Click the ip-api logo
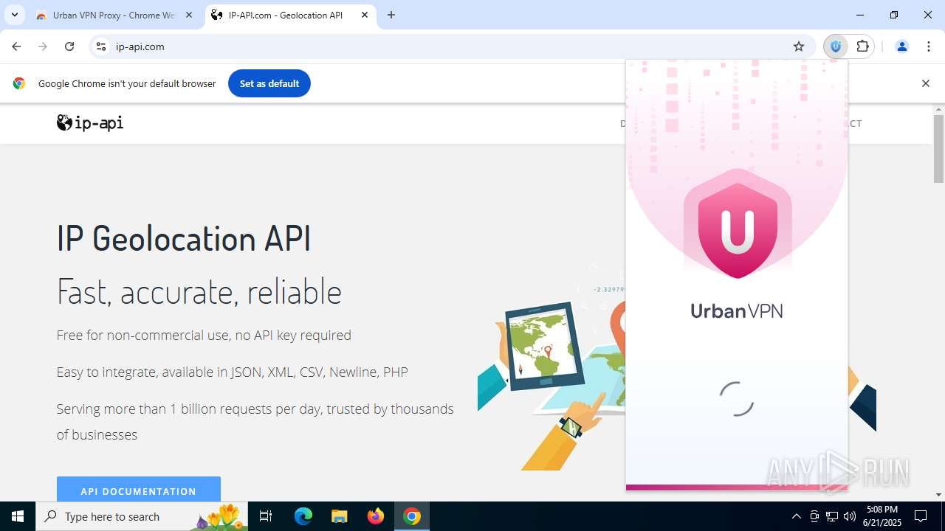 pos(90,122)
